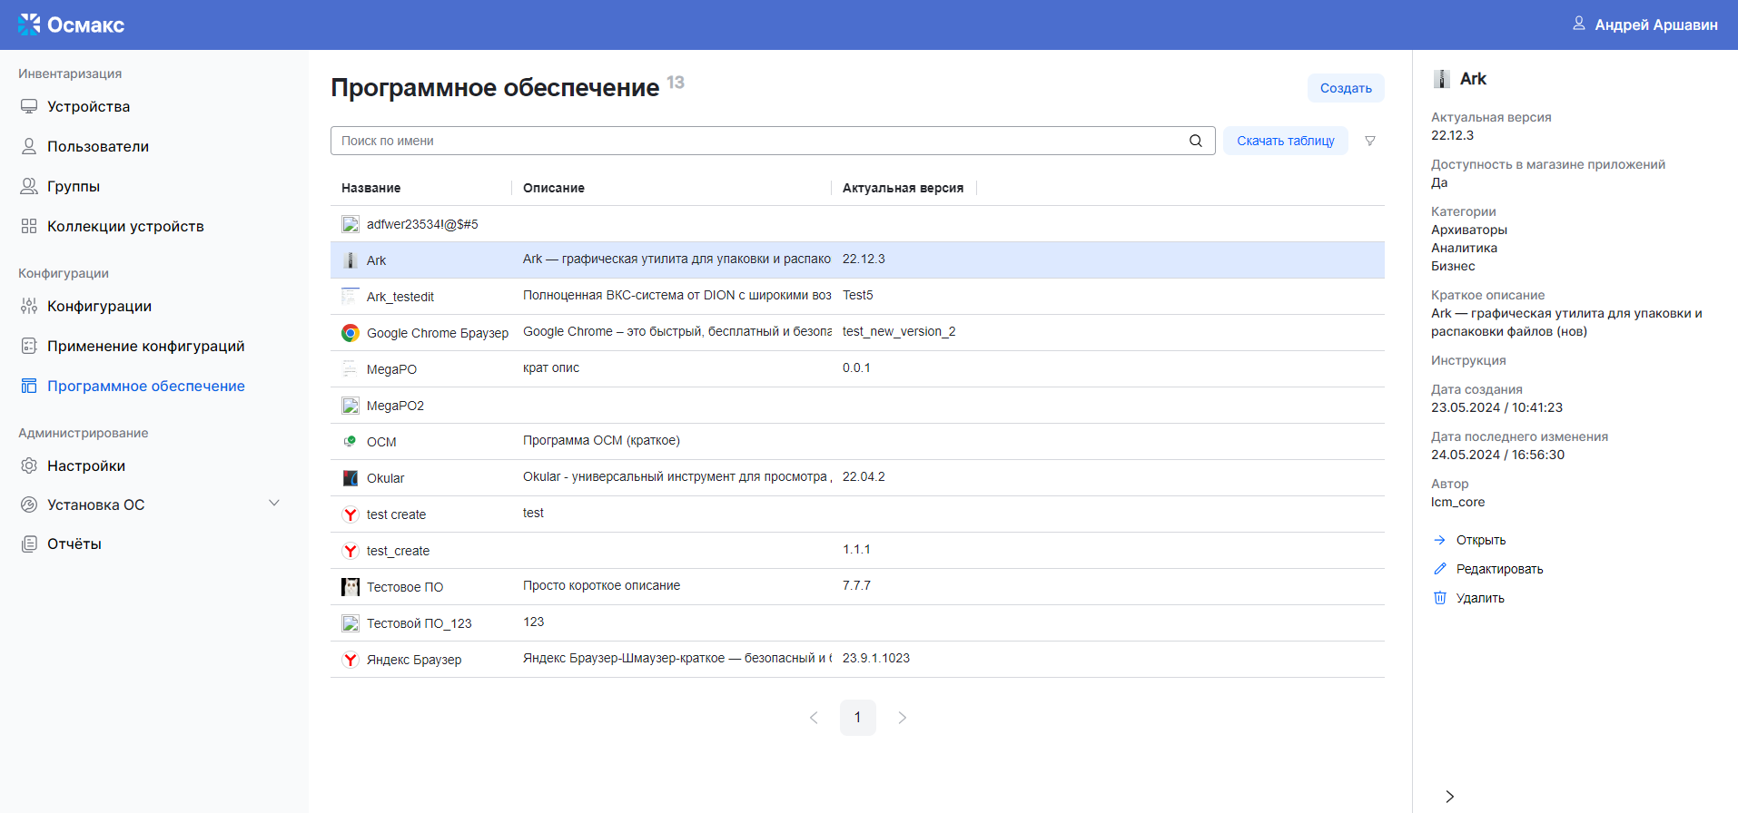Expand the Установка ОС menu section
Viewport: 1738px width, 813px height.
[273, 504]
